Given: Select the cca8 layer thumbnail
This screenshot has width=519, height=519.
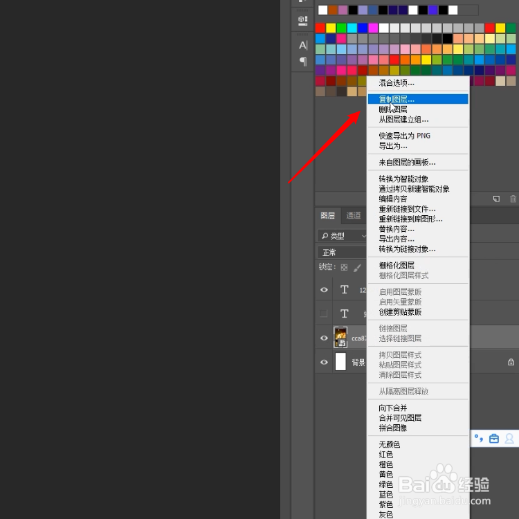Looking at the screenshot, I should [340, 337].
